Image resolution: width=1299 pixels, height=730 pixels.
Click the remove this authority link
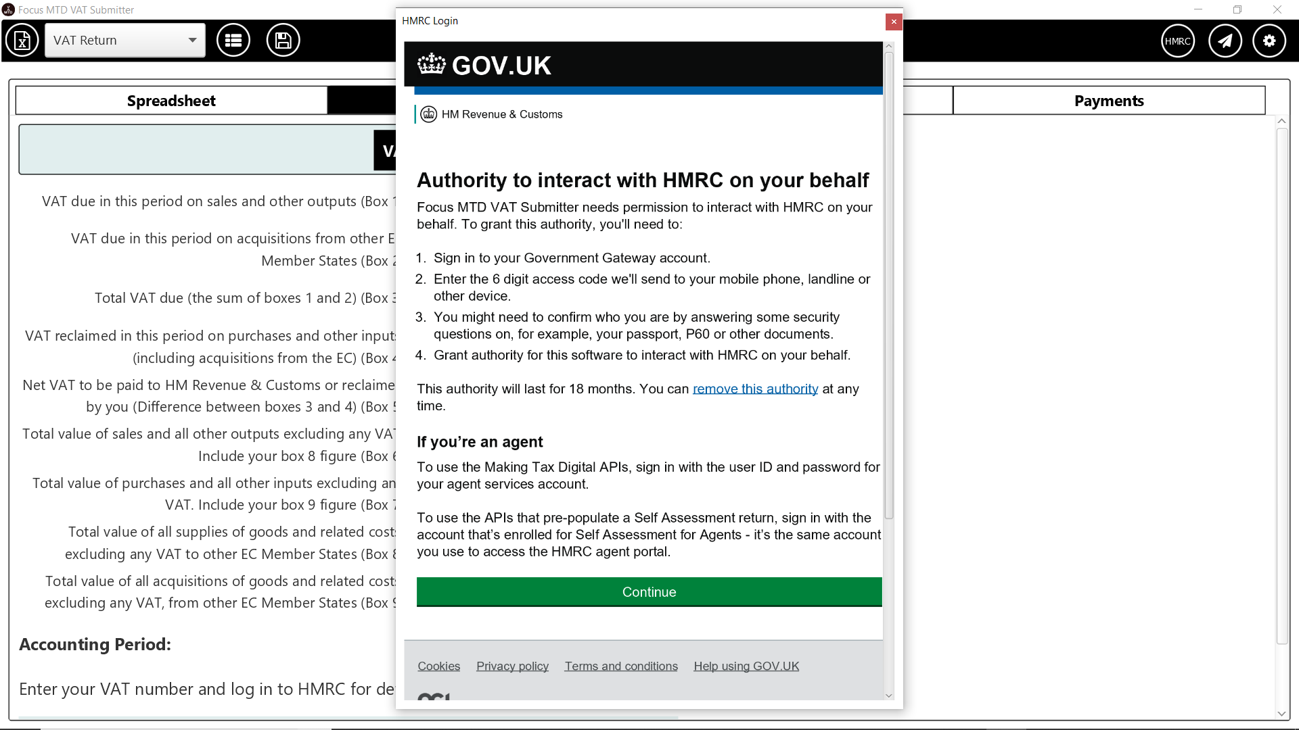(755, 389)
